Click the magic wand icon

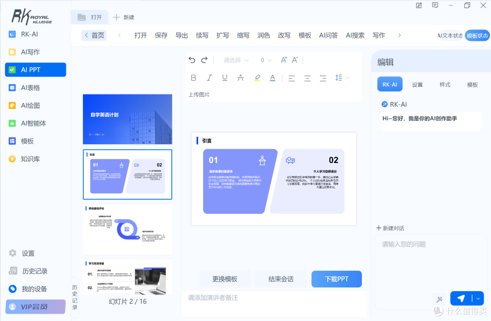pos(439,299)
